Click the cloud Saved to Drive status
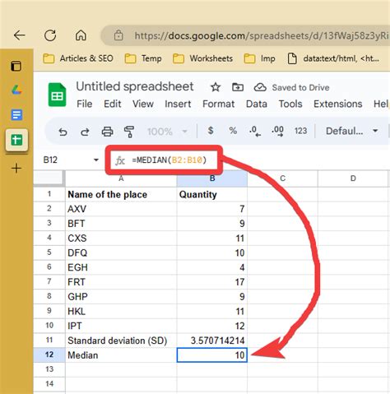This screenshot has width=390, height=394. [x=291, y=87]
